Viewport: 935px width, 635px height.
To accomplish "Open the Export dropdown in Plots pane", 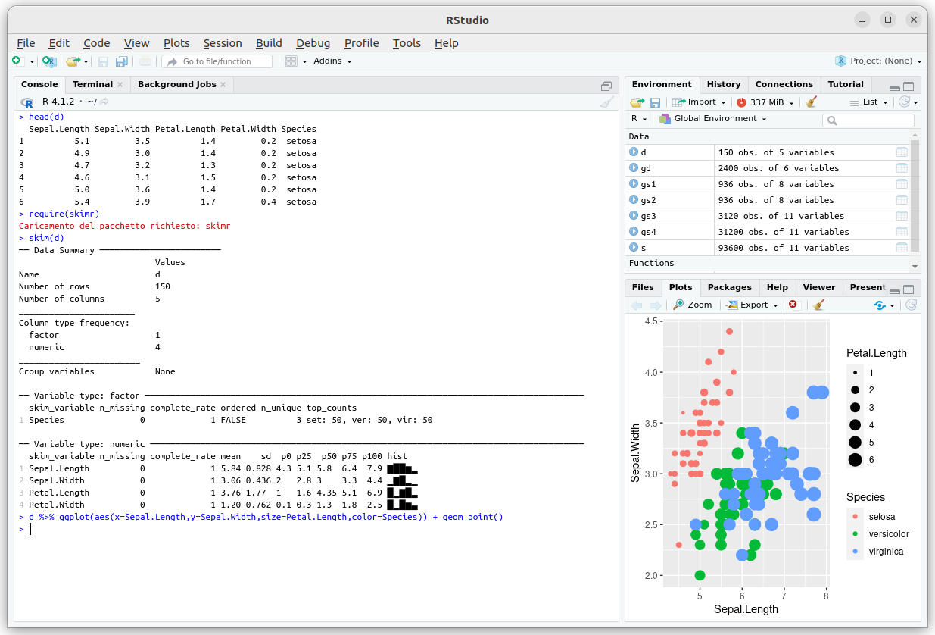I will pyautogui.click(x=753, y=305).
